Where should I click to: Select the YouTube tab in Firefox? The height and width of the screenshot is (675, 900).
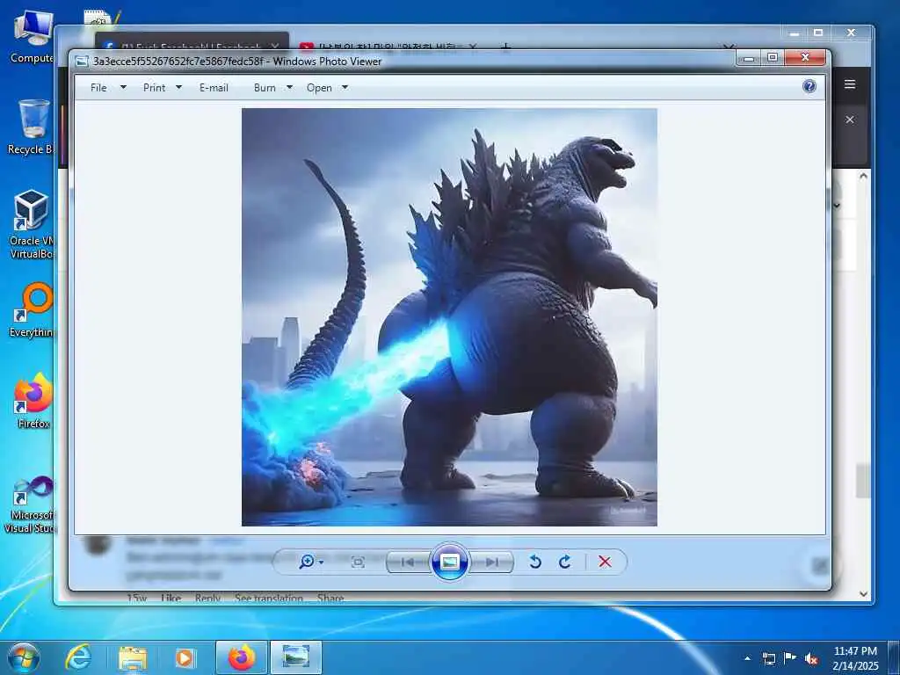pyautogui.click(x=388, y=44)
